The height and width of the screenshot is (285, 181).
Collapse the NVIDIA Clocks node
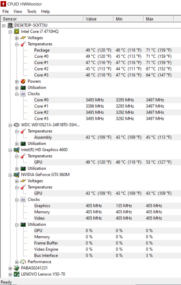[17, 200]
